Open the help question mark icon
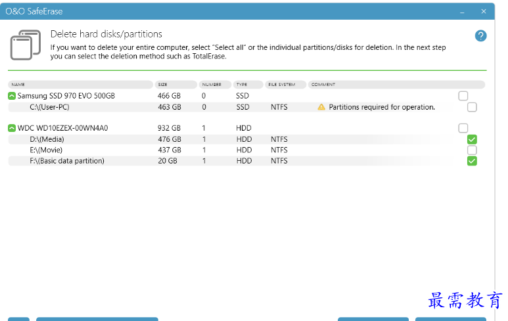 480,35
